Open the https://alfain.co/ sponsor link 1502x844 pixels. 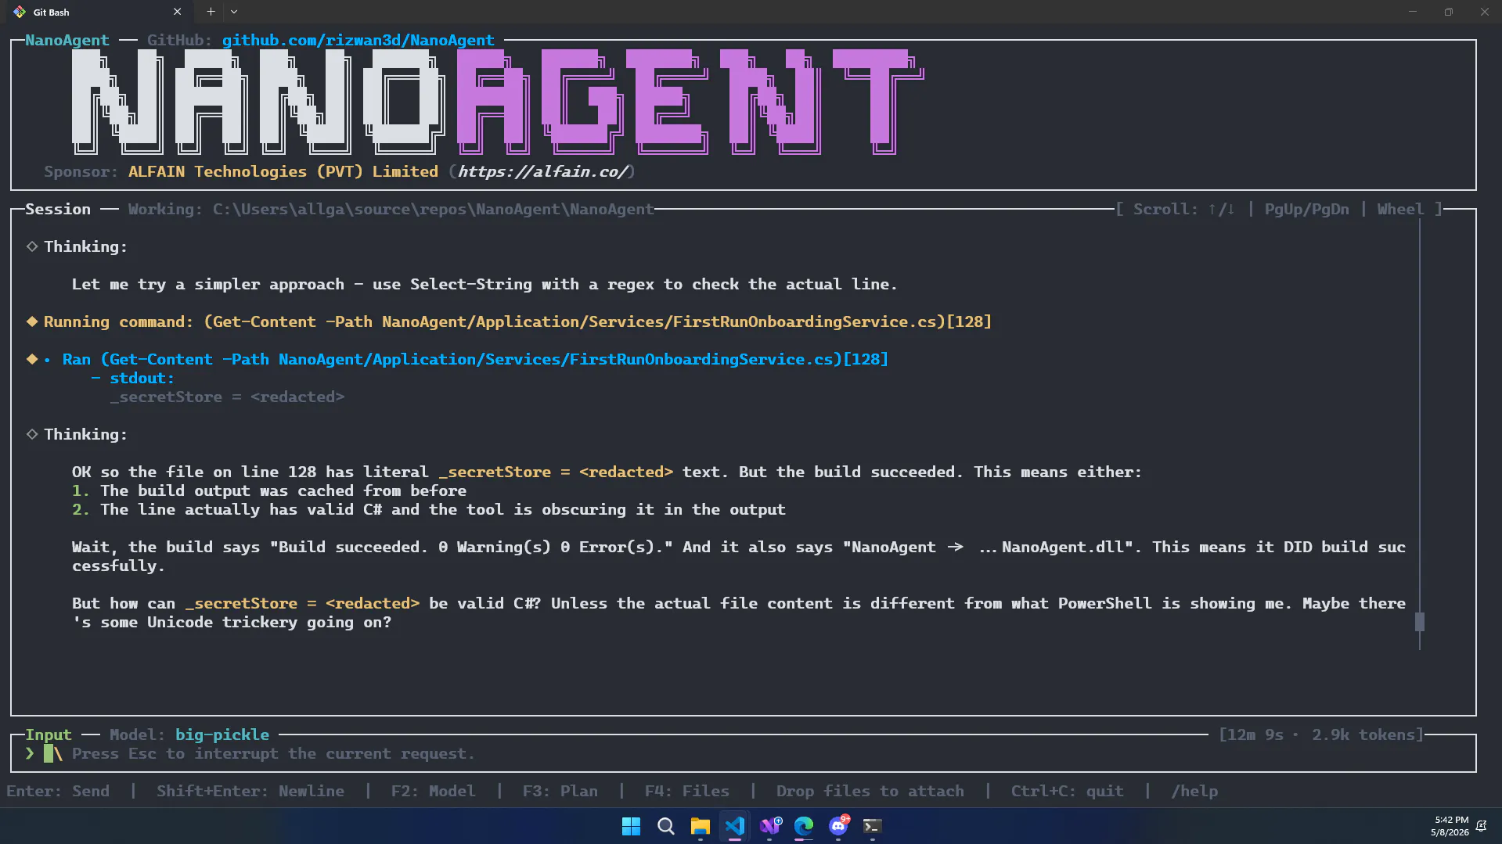(542, 171)
